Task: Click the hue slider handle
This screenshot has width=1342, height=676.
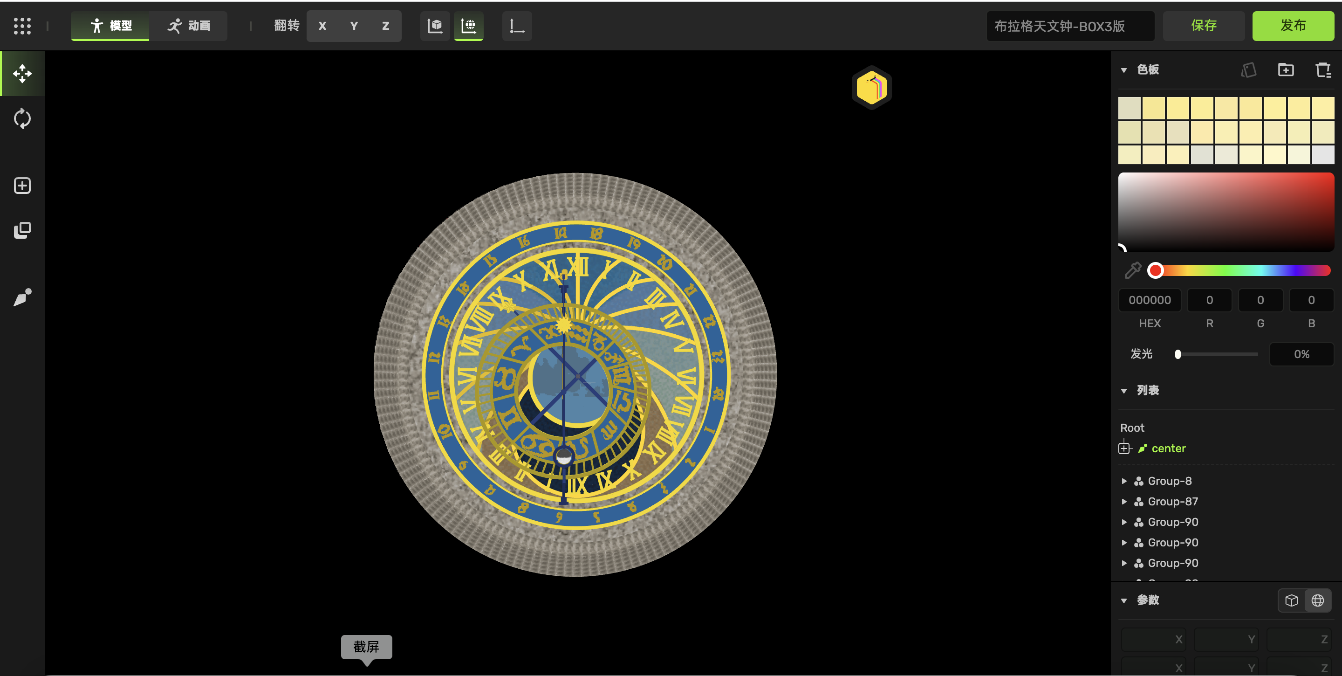Action: click(x=1156, y=270)
